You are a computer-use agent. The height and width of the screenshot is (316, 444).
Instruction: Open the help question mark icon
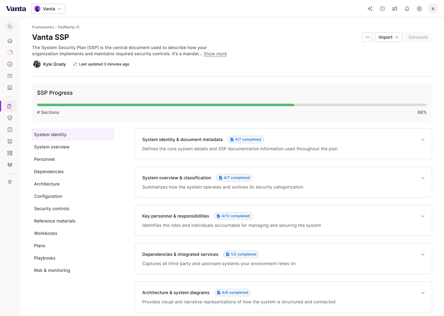click(382, 9)
